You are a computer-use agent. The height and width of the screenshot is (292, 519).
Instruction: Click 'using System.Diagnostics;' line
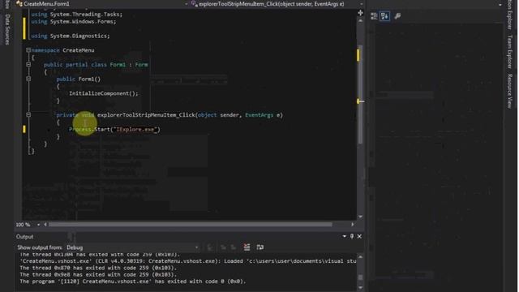(71, 36)
